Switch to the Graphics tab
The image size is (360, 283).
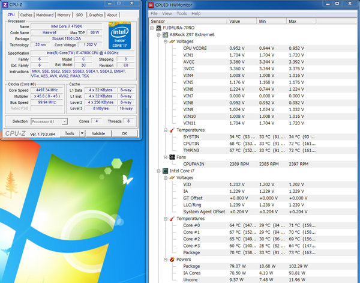pyautogui.click(x=96, y=15)
